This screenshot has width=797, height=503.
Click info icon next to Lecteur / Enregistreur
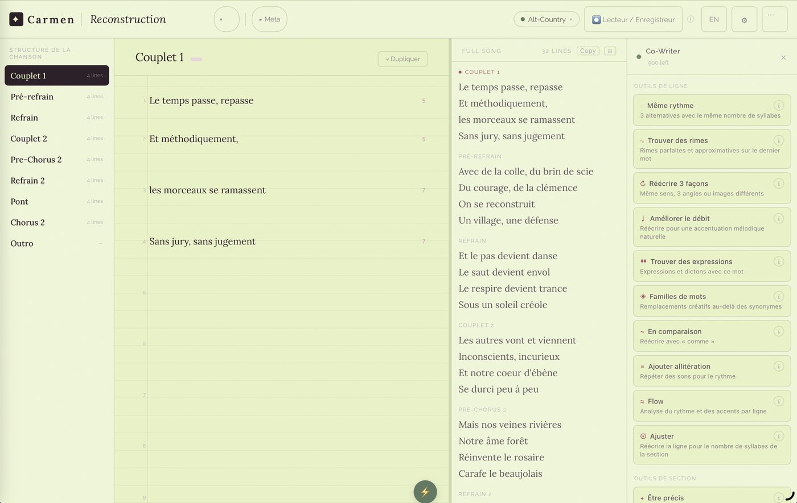pyautogui.click(x=691, y=19)
